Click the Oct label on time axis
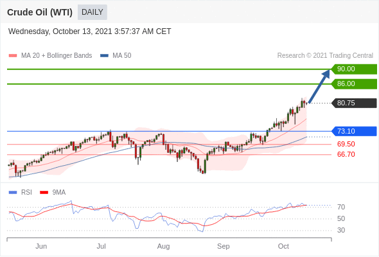 [x=283, y=246]
